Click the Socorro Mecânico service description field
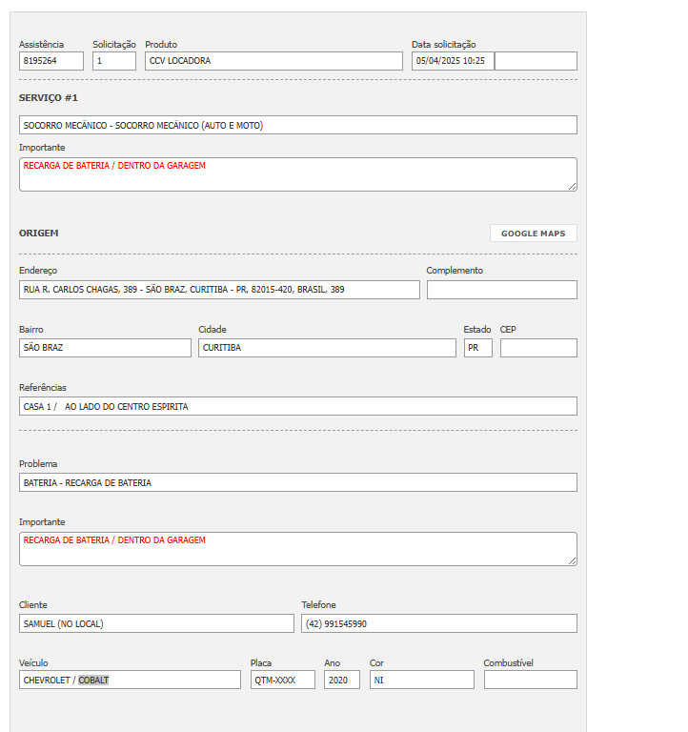This screenshot has height=732, width=688. 297,125
